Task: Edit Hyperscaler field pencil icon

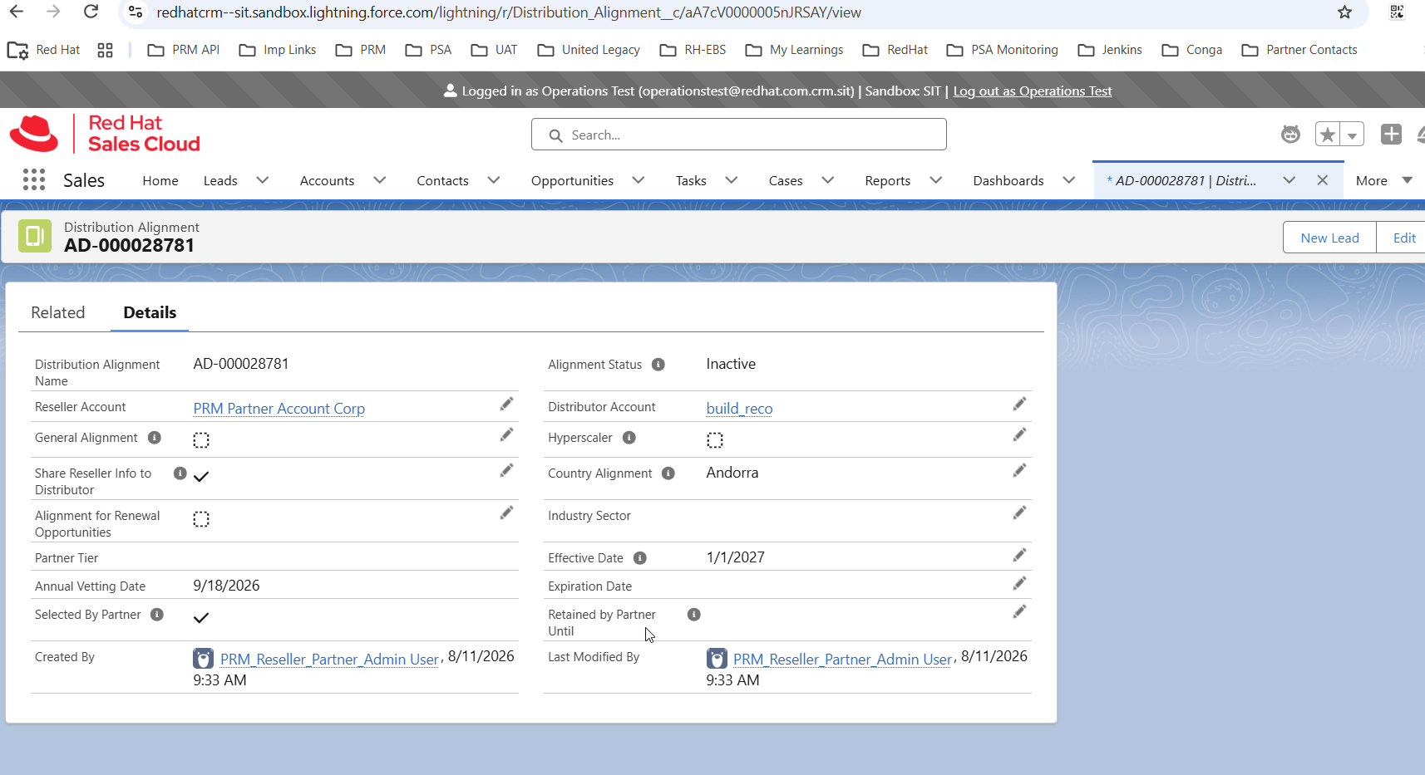Action: [1019, 435]
